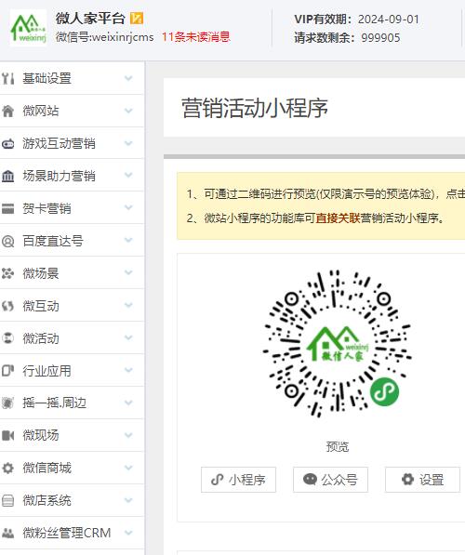465x555 pixels.
Task: Expand the 贺卡营销 chevron
Action: [128, 207]
